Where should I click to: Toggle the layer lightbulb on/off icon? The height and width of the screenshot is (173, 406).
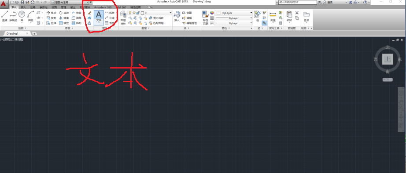pyautogui.click(x=130, y=13)
